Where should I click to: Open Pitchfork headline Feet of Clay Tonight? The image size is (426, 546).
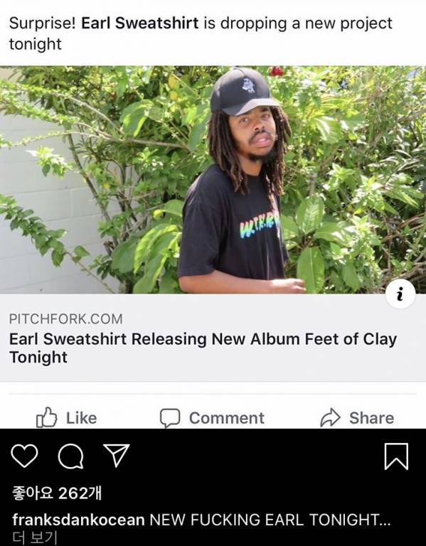point(203,348)
